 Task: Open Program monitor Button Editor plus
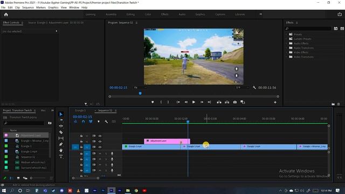click(275, 102)
